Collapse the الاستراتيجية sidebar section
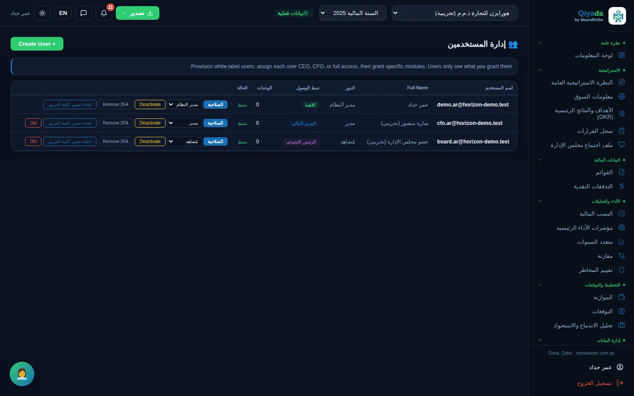634x396 pixels. [540, 70]
